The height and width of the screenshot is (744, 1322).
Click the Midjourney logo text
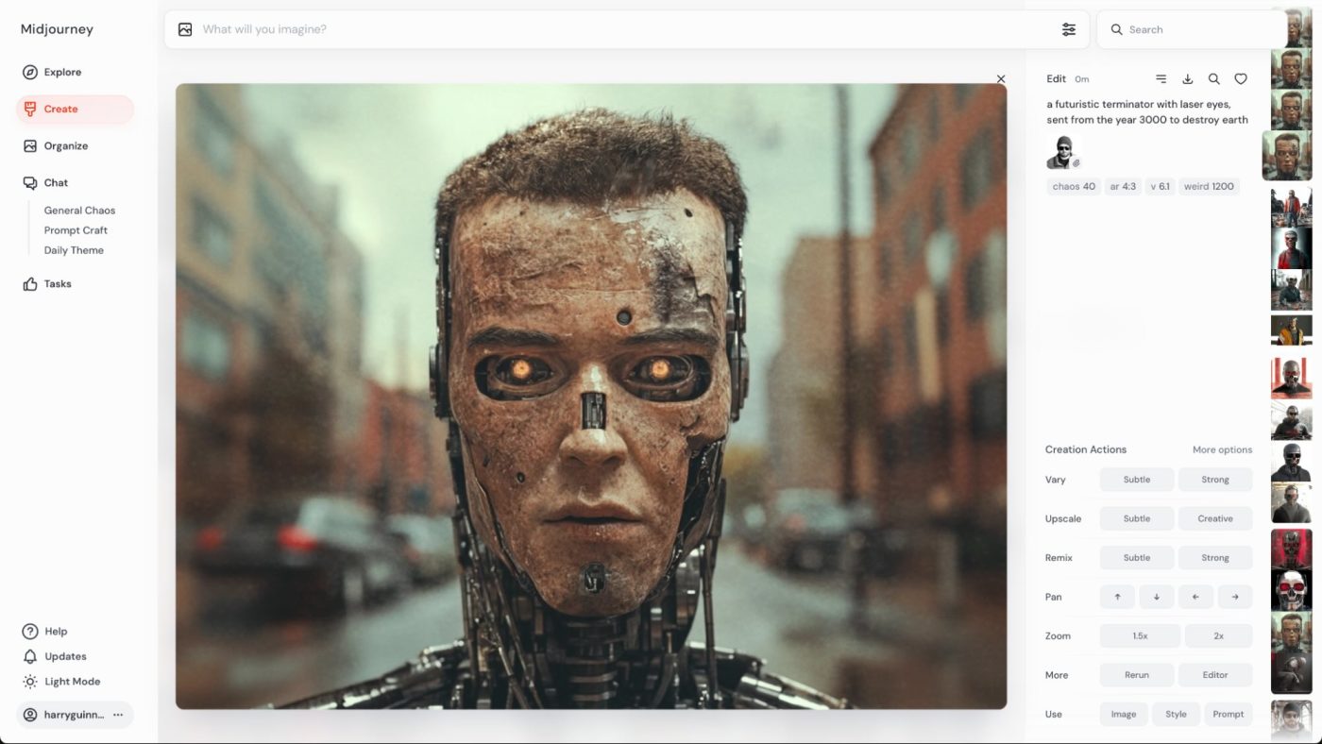pos(57,29)
